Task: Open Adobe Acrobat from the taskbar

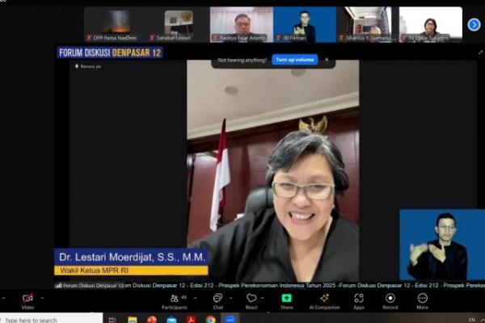Action: click(x=191, y=320)
